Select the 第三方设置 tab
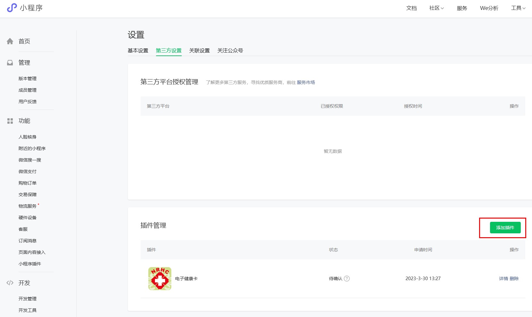 pyautogui.click(x=169, y=51)
